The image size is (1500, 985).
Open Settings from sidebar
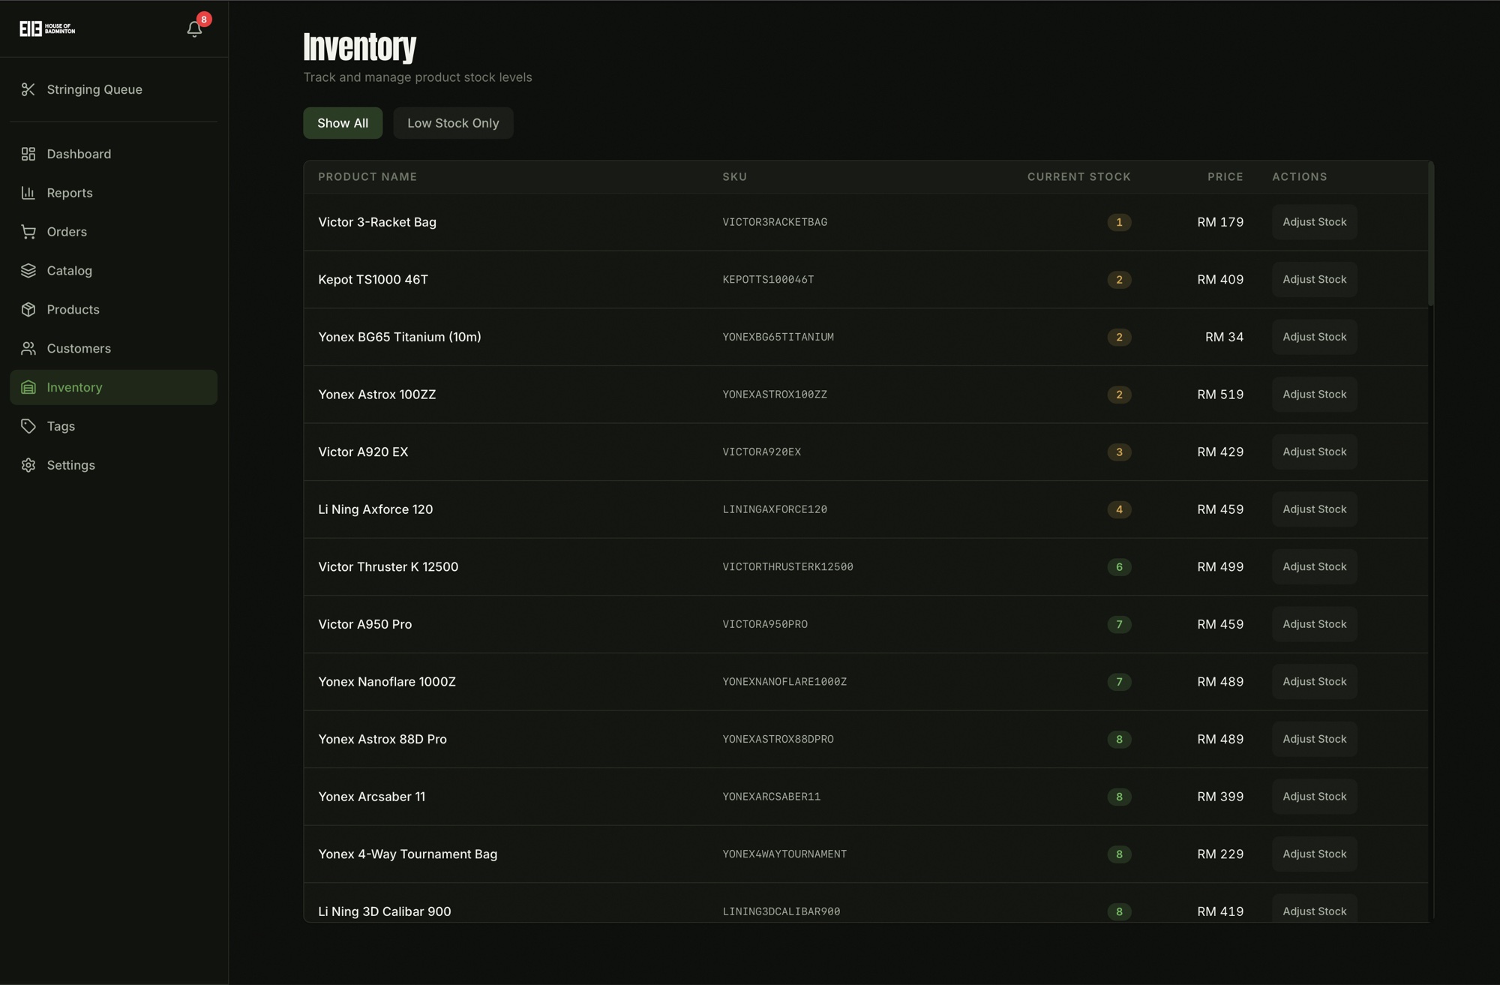coord(113,465)
